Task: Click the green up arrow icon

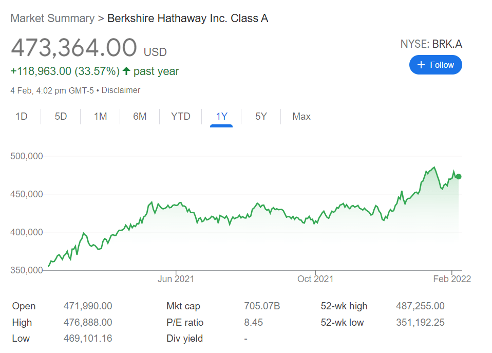Action: point(126,71)
